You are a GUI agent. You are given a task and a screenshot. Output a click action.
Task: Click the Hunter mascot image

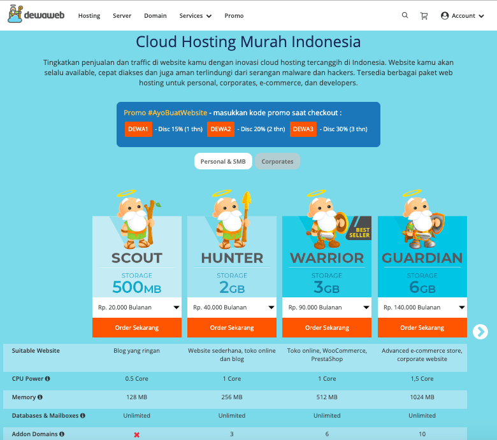[x=232, y=219]
